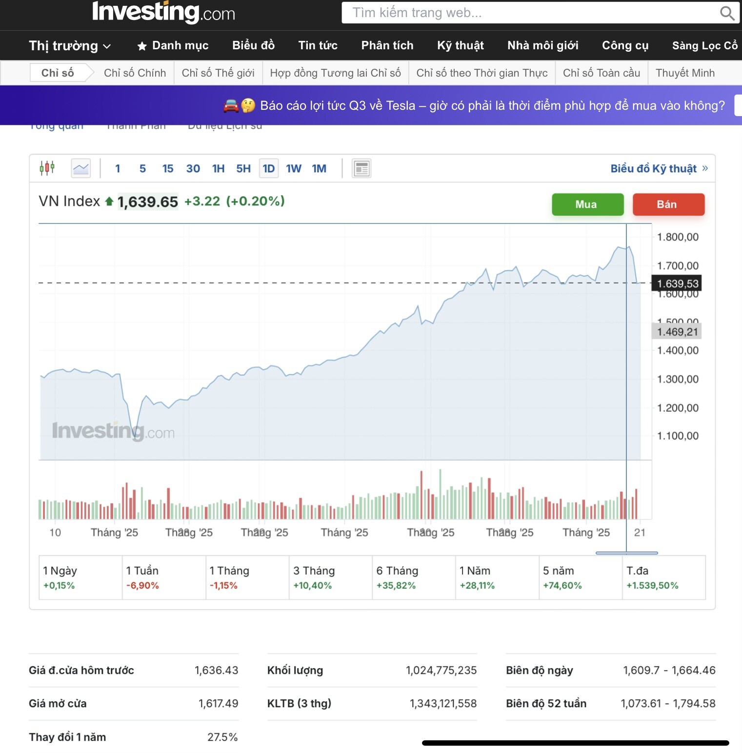Open the Nhà môi giới menu
This screenshot has height=753, width=742.
tap(543, 45)
